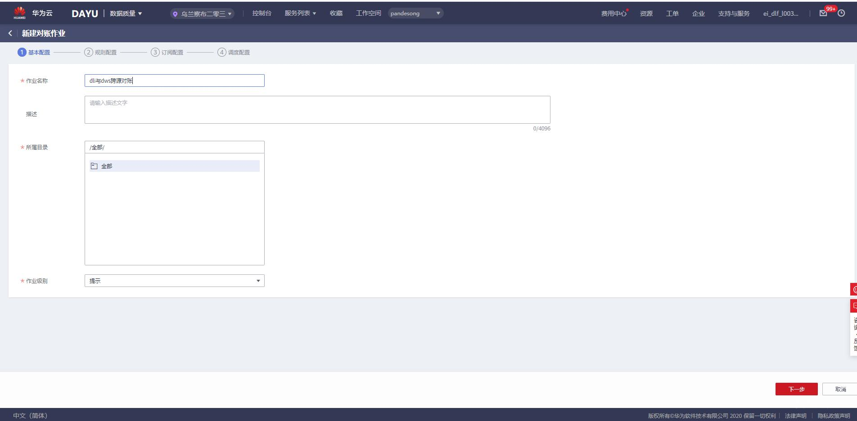Open the 法律声明 link
This screenshot has width=857, height=421.
coord(796,416)
